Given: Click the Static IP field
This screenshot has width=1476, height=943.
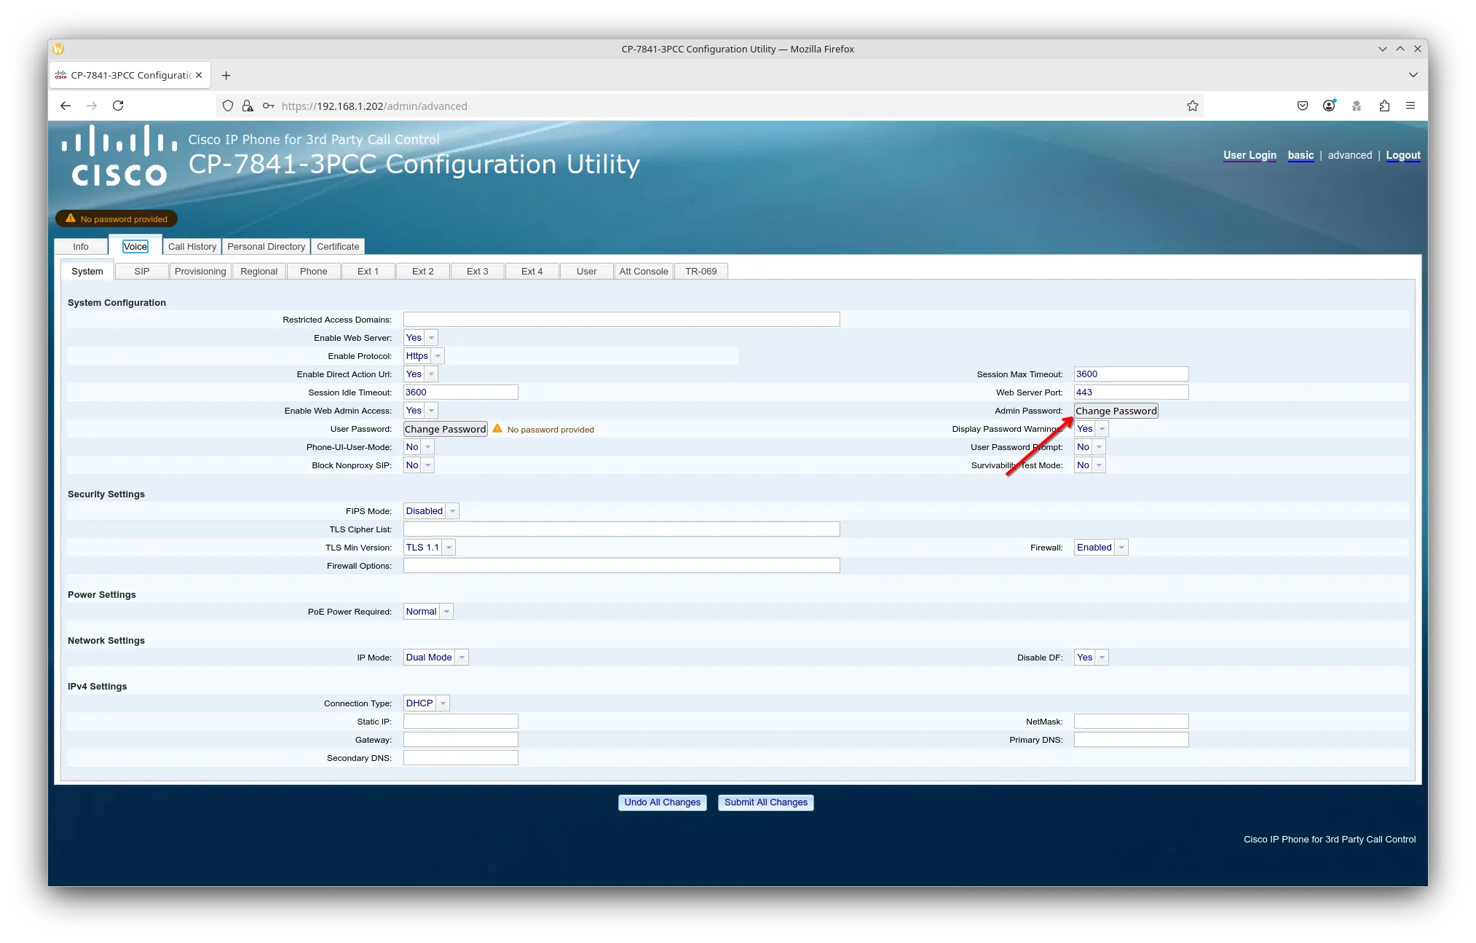Looking at the screenshot, I should (x=460, y=721).
